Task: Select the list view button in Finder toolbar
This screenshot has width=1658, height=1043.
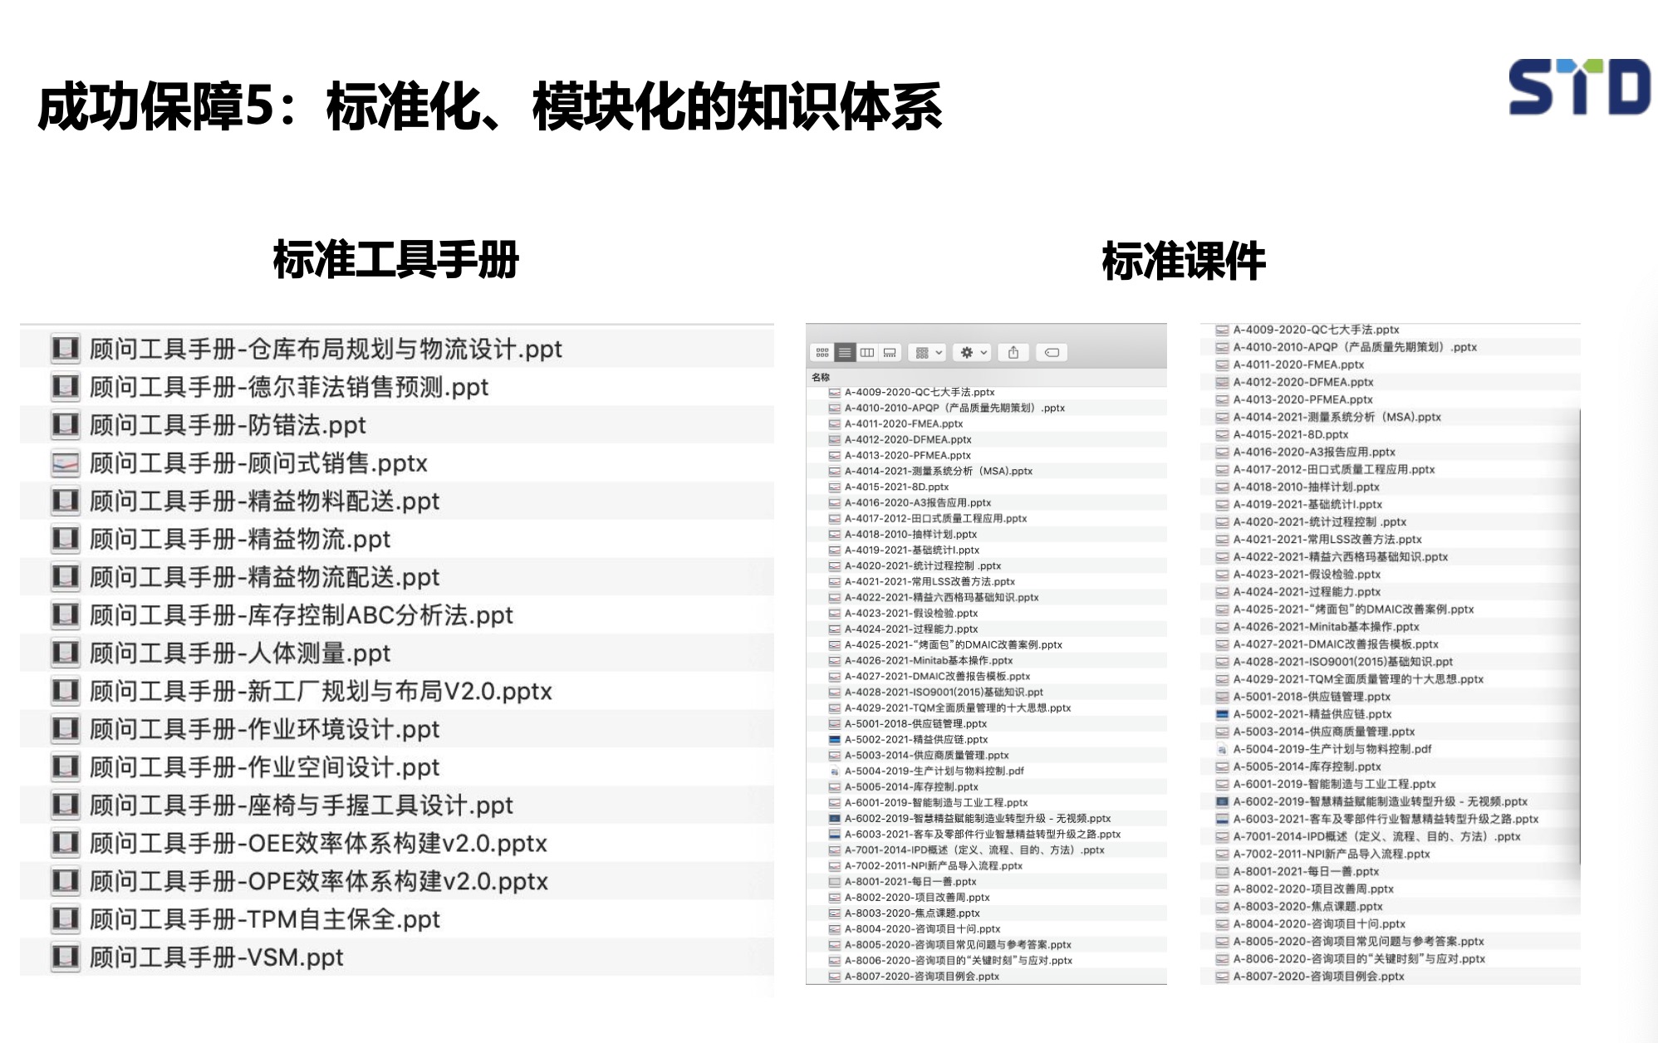Action: (x=845, y=353)
